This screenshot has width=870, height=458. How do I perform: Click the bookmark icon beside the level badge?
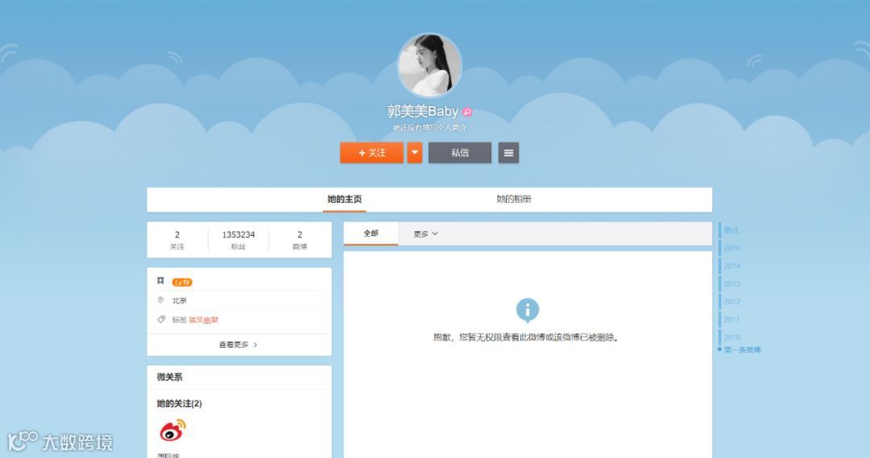(160, 281)
